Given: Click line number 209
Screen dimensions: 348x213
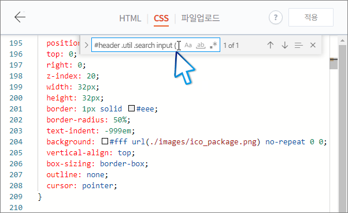Looking at the screenshot, I should point(16,197).
